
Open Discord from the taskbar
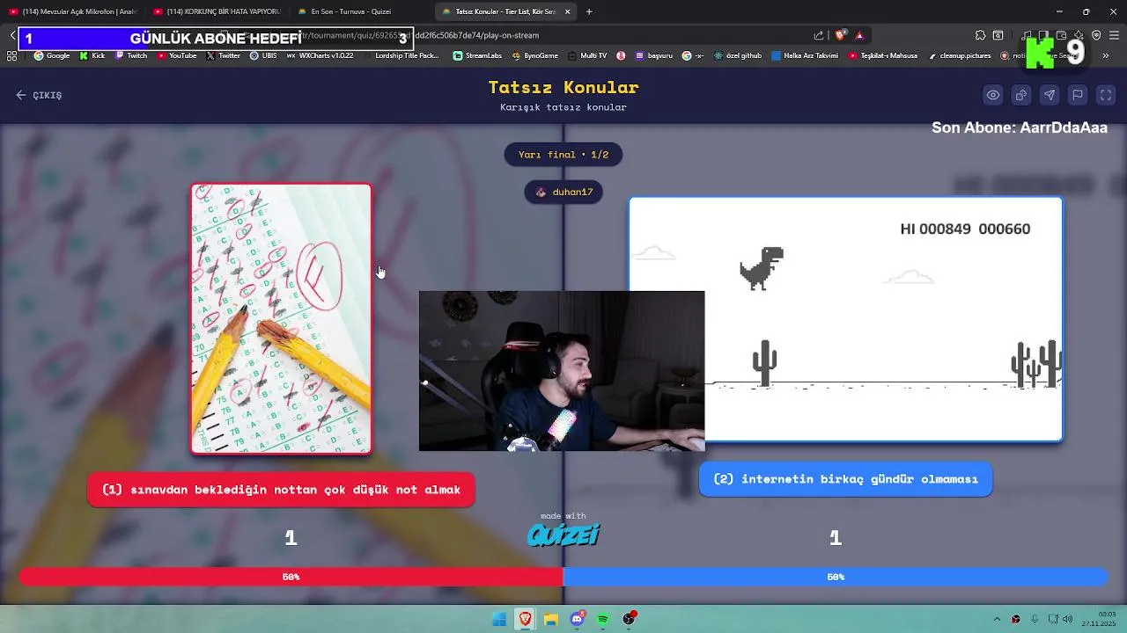coord(578,619)
